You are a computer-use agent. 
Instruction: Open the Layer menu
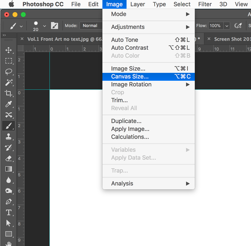pyautogui.click(x=138, y=4)
